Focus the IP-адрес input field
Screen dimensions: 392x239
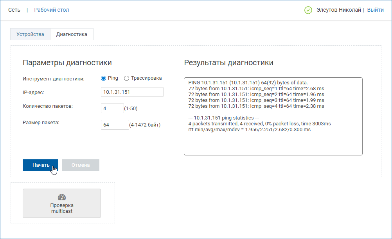pyautogui.click(x=132, y=92)
